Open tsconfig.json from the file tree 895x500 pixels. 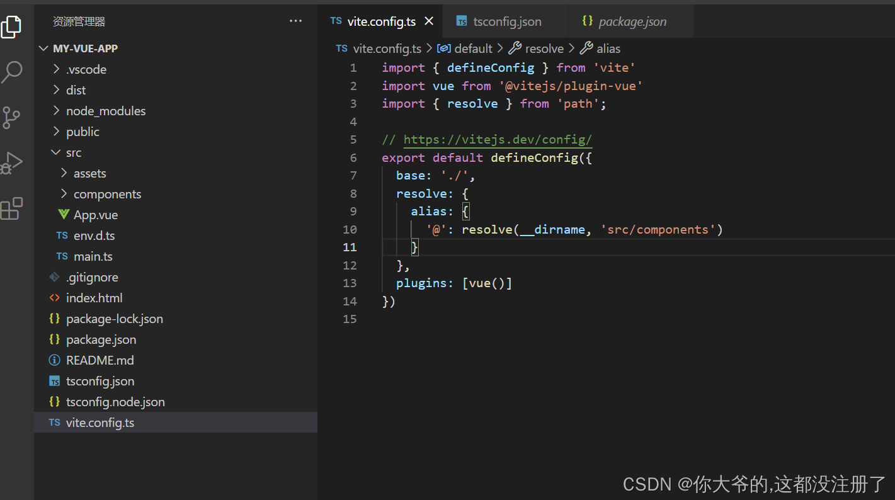click(100, 381)
